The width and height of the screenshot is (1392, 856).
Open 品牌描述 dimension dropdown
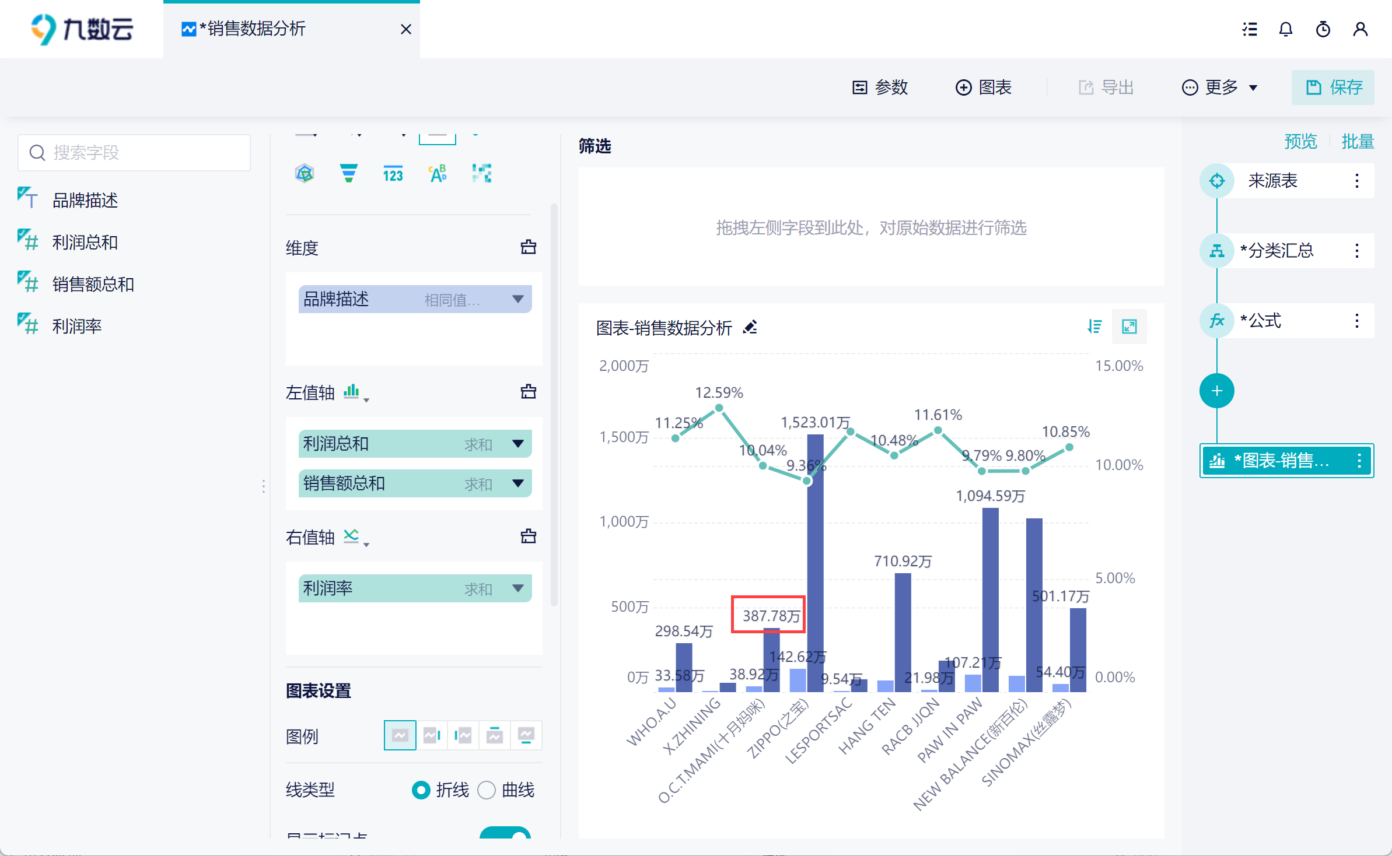click(517, 299)
